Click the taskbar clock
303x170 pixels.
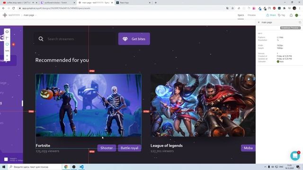point(289,167)
